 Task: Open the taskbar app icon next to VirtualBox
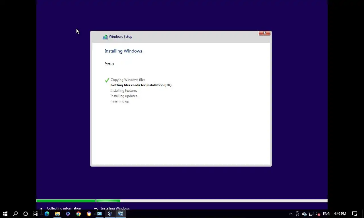(x=100, y=214)
